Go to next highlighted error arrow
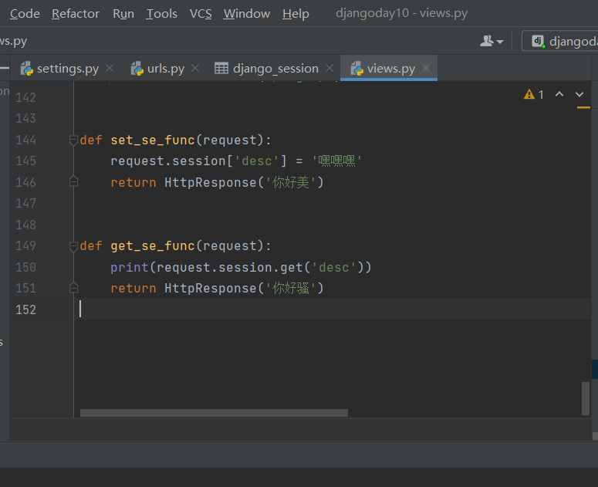Viewport: 598px width, 487px height. click(579, 94)
